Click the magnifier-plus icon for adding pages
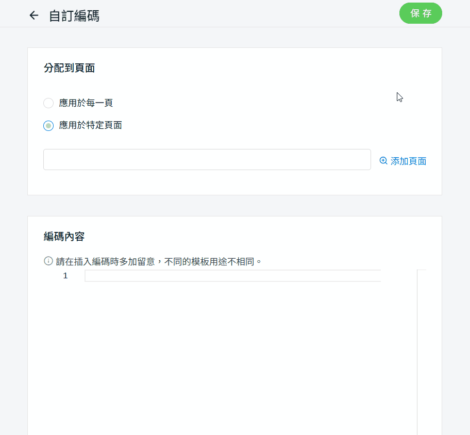This screenshot has height=435, width=470. pos(383,161)
